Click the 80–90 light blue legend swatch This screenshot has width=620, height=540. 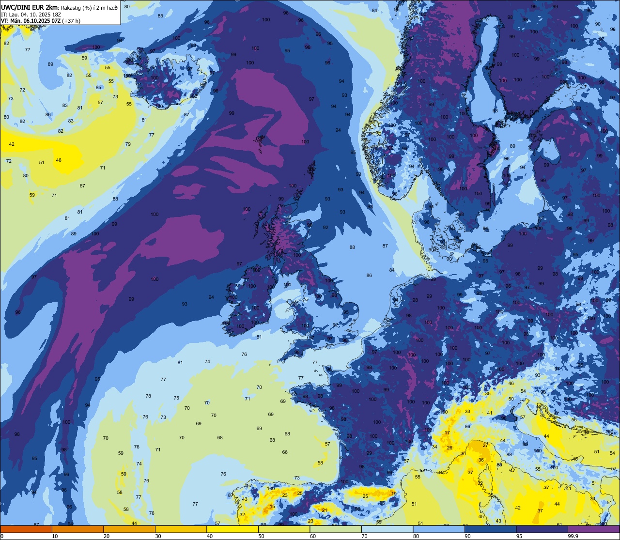pyautogui.click(x=439, y=529)
